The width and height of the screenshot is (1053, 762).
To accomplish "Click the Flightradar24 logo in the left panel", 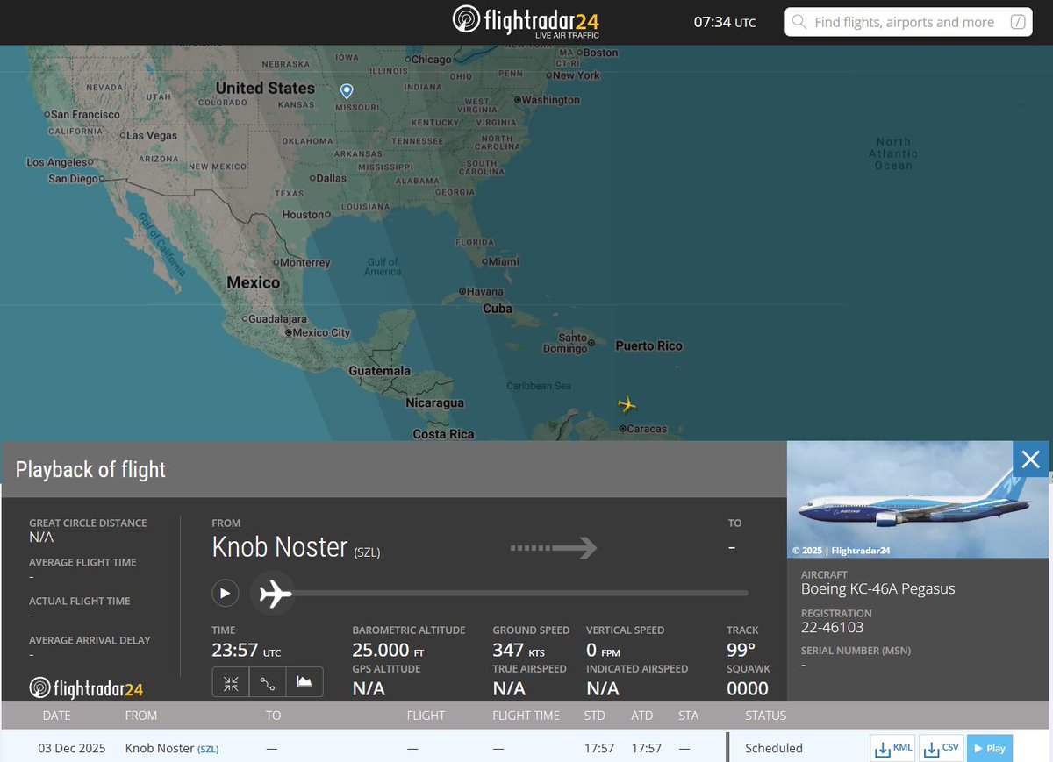I will point(86,687).
